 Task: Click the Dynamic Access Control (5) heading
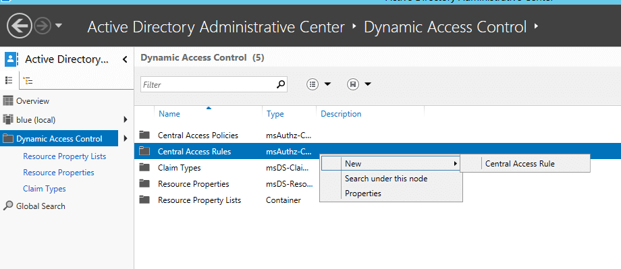[202, 58]
